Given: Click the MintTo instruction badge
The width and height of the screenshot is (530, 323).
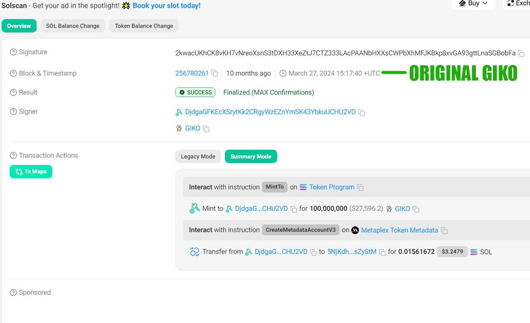Looking at the screenshot, I should pos(275,187).
